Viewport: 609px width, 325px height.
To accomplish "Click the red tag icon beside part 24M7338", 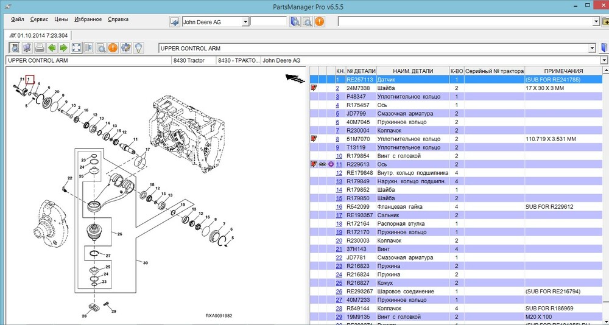I will (x=314, y=88).
